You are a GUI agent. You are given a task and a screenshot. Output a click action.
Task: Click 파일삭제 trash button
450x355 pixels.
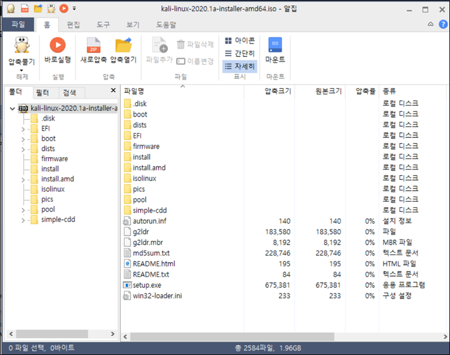coord(195,45)
